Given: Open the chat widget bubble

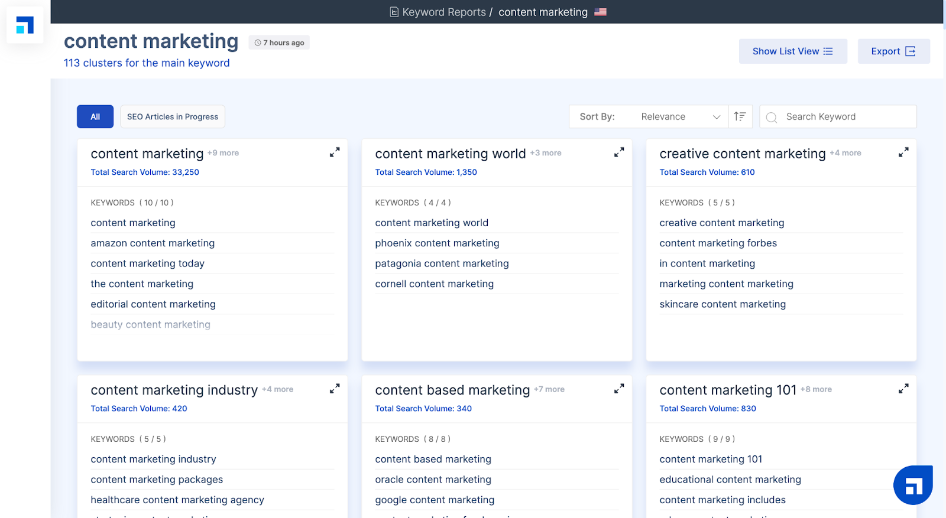Looking at the screenshot, I should [x=913, y=485].
